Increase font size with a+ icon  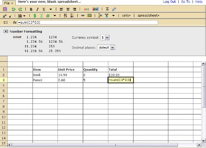click(5, 16)
